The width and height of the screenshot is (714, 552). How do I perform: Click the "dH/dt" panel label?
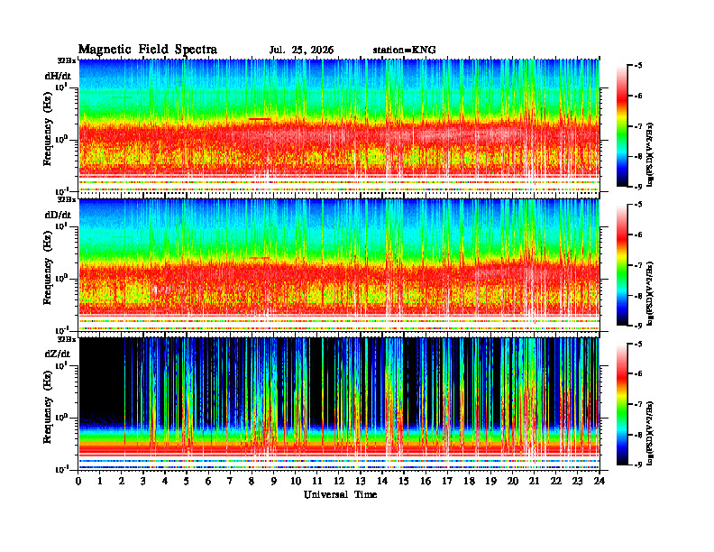58,77
